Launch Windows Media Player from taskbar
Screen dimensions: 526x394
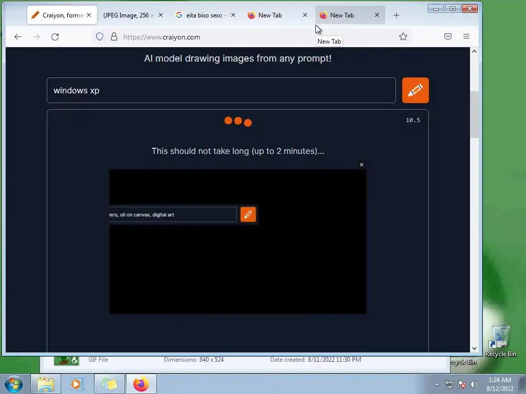(x=76, y=384)
